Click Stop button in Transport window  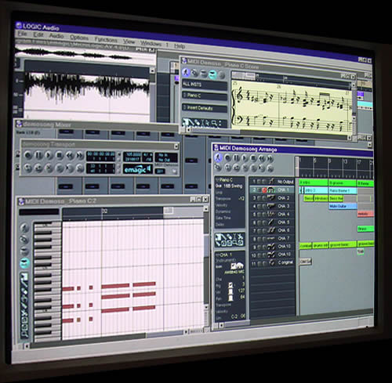pyautogui.click(x=60, y=155)
